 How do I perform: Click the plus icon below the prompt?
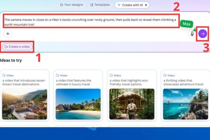[8, 34]
